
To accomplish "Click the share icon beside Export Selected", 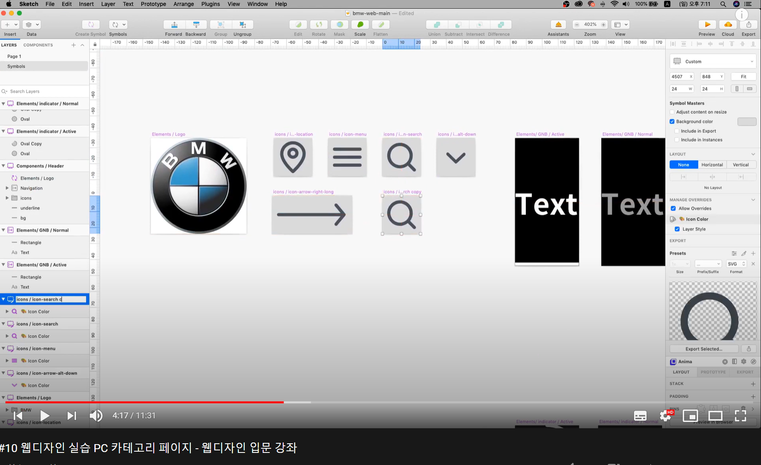I will [749, 349].
